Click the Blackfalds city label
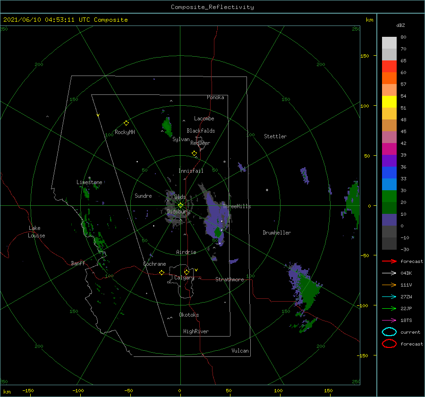 pyautogui.click(x=201, y=131)
